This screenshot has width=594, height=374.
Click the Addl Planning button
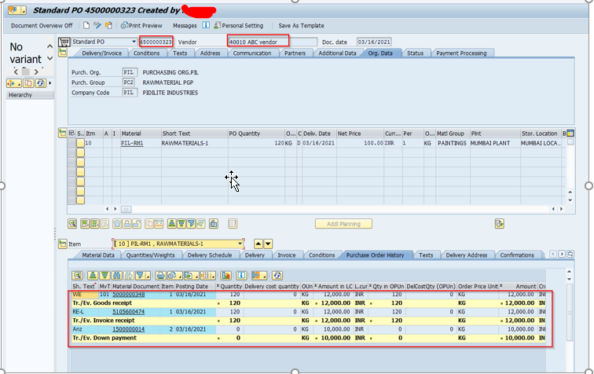point(343,224)
